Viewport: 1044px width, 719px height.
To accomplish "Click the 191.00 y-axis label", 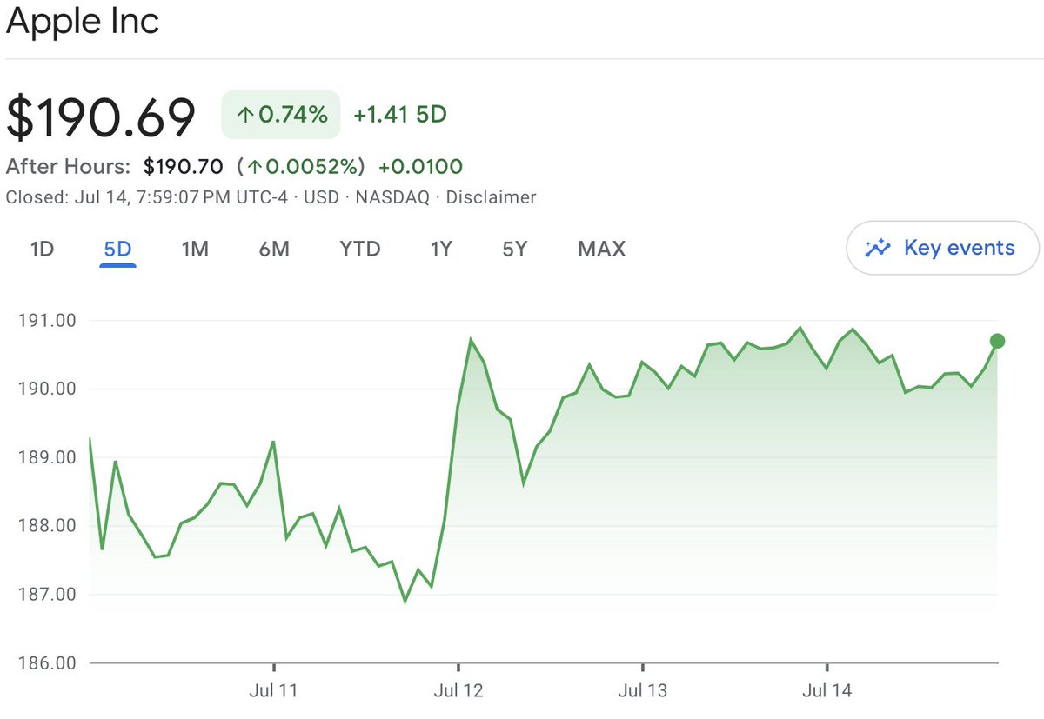I will pos(46,320).
